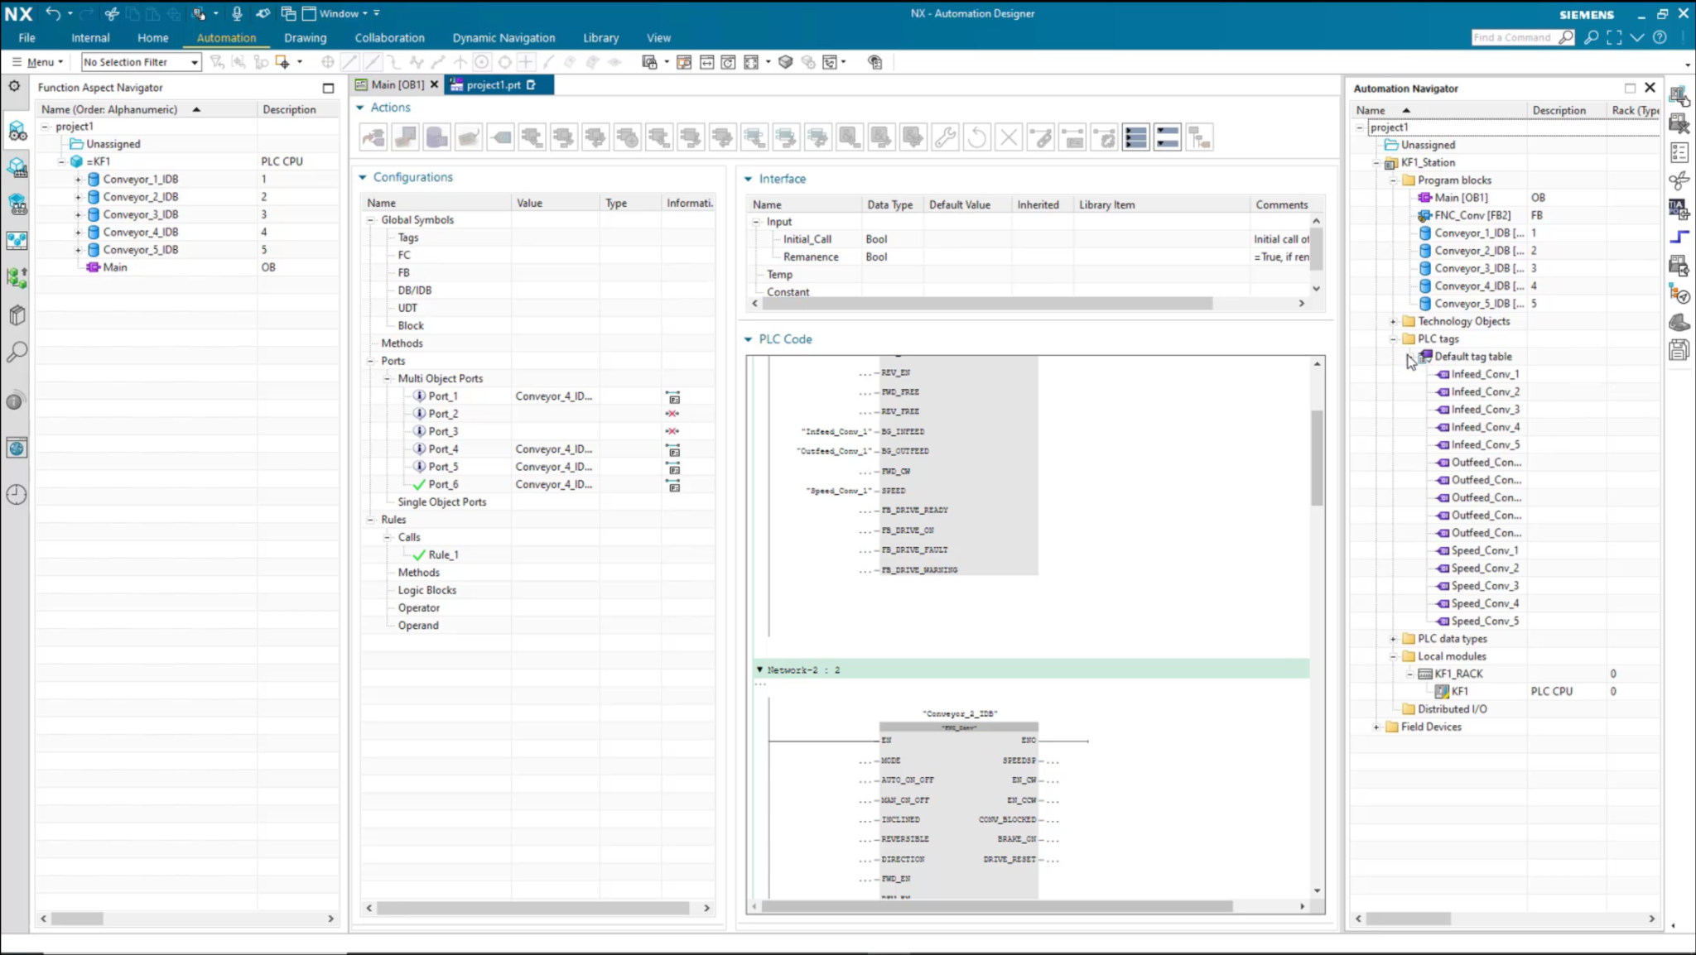Click the green checkmark beside Rule_1

(x=420, y=554)
